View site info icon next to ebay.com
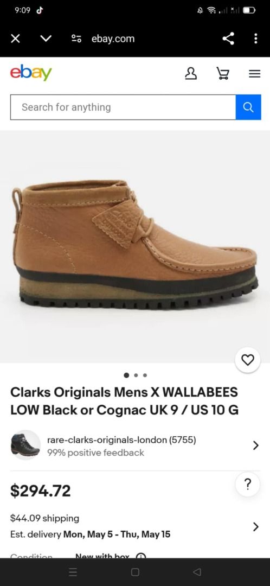270x586 pixels. click(x=76, y=39)
